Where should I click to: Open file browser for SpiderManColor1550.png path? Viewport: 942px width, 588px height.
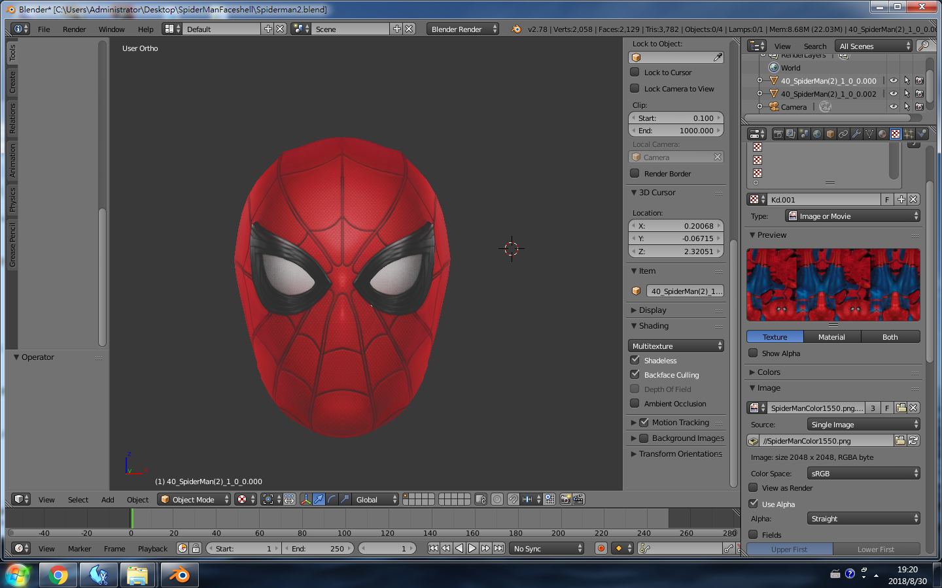coord(901,440)
